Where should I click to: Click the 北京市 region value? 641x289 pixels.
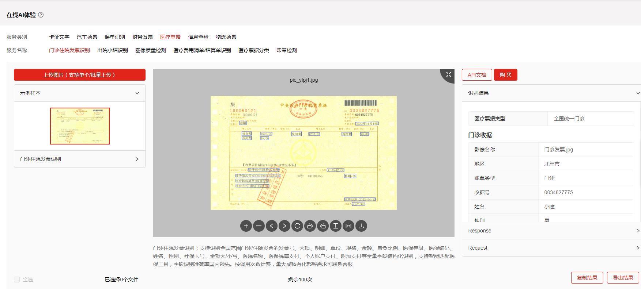click(x=552, y=164)
